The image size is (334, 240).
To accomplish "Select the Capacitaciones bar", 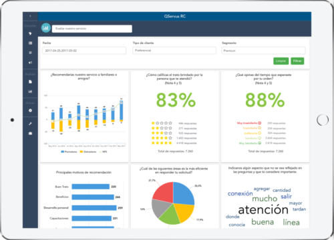I will [92, 219].
